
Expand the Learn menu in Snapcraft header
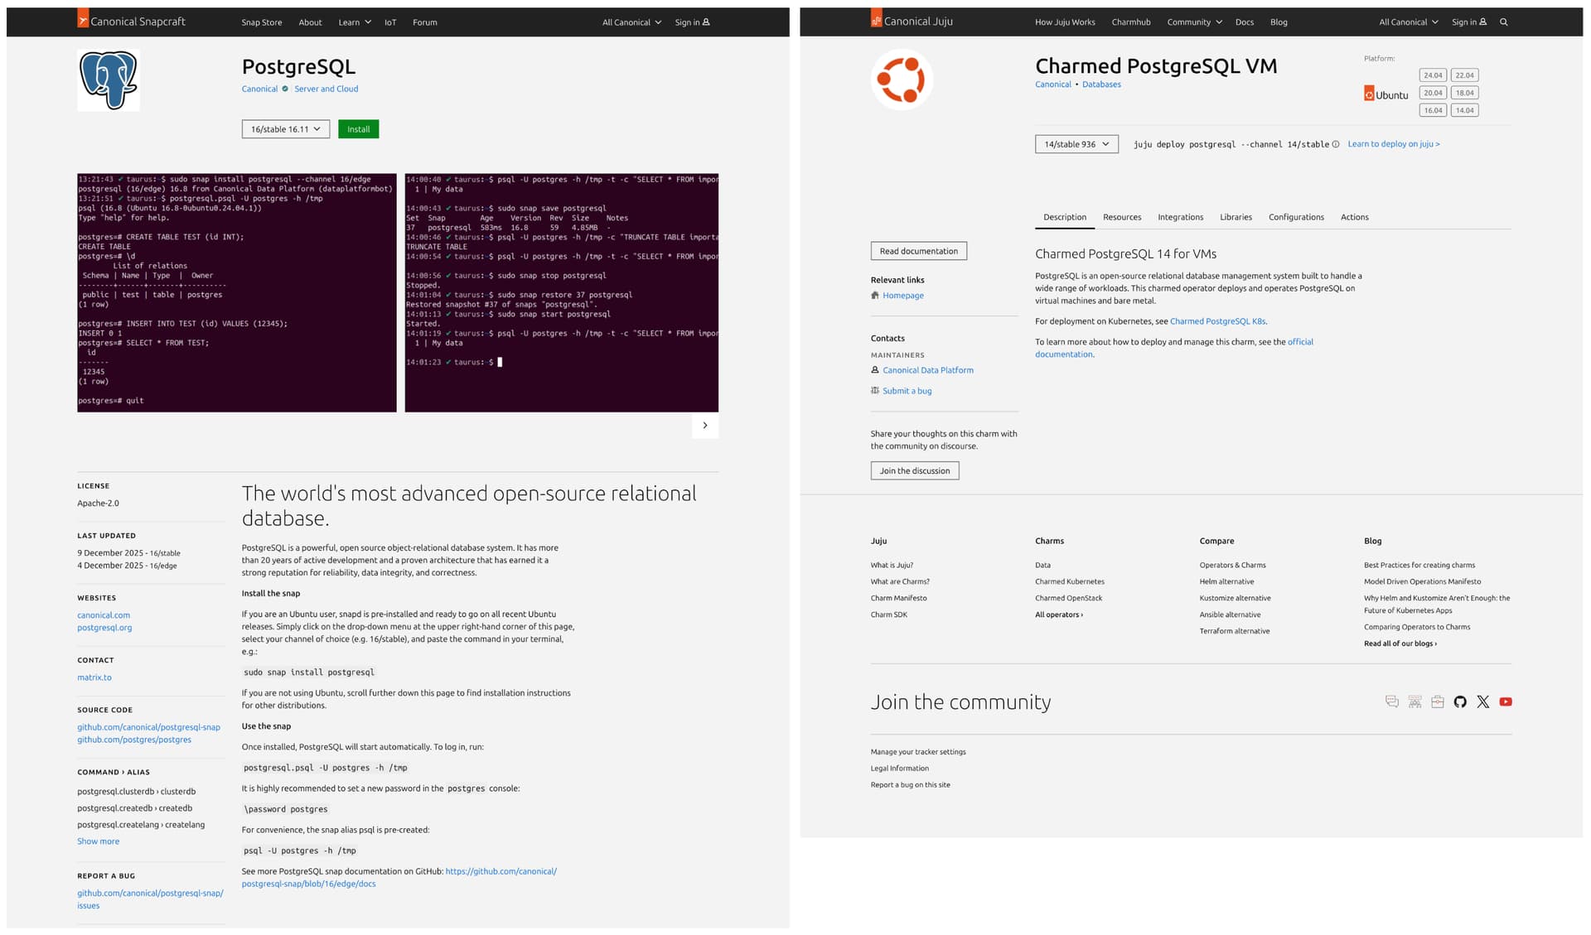354,22
